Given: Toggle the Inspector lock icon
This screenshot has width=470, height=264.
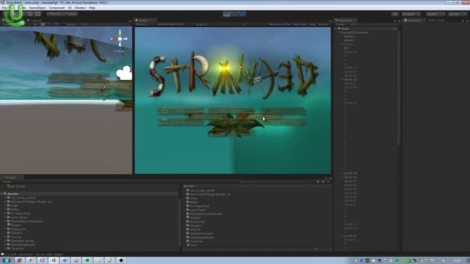Looking at the screenshot, I should pyautogui.click(x=463, y=21).
